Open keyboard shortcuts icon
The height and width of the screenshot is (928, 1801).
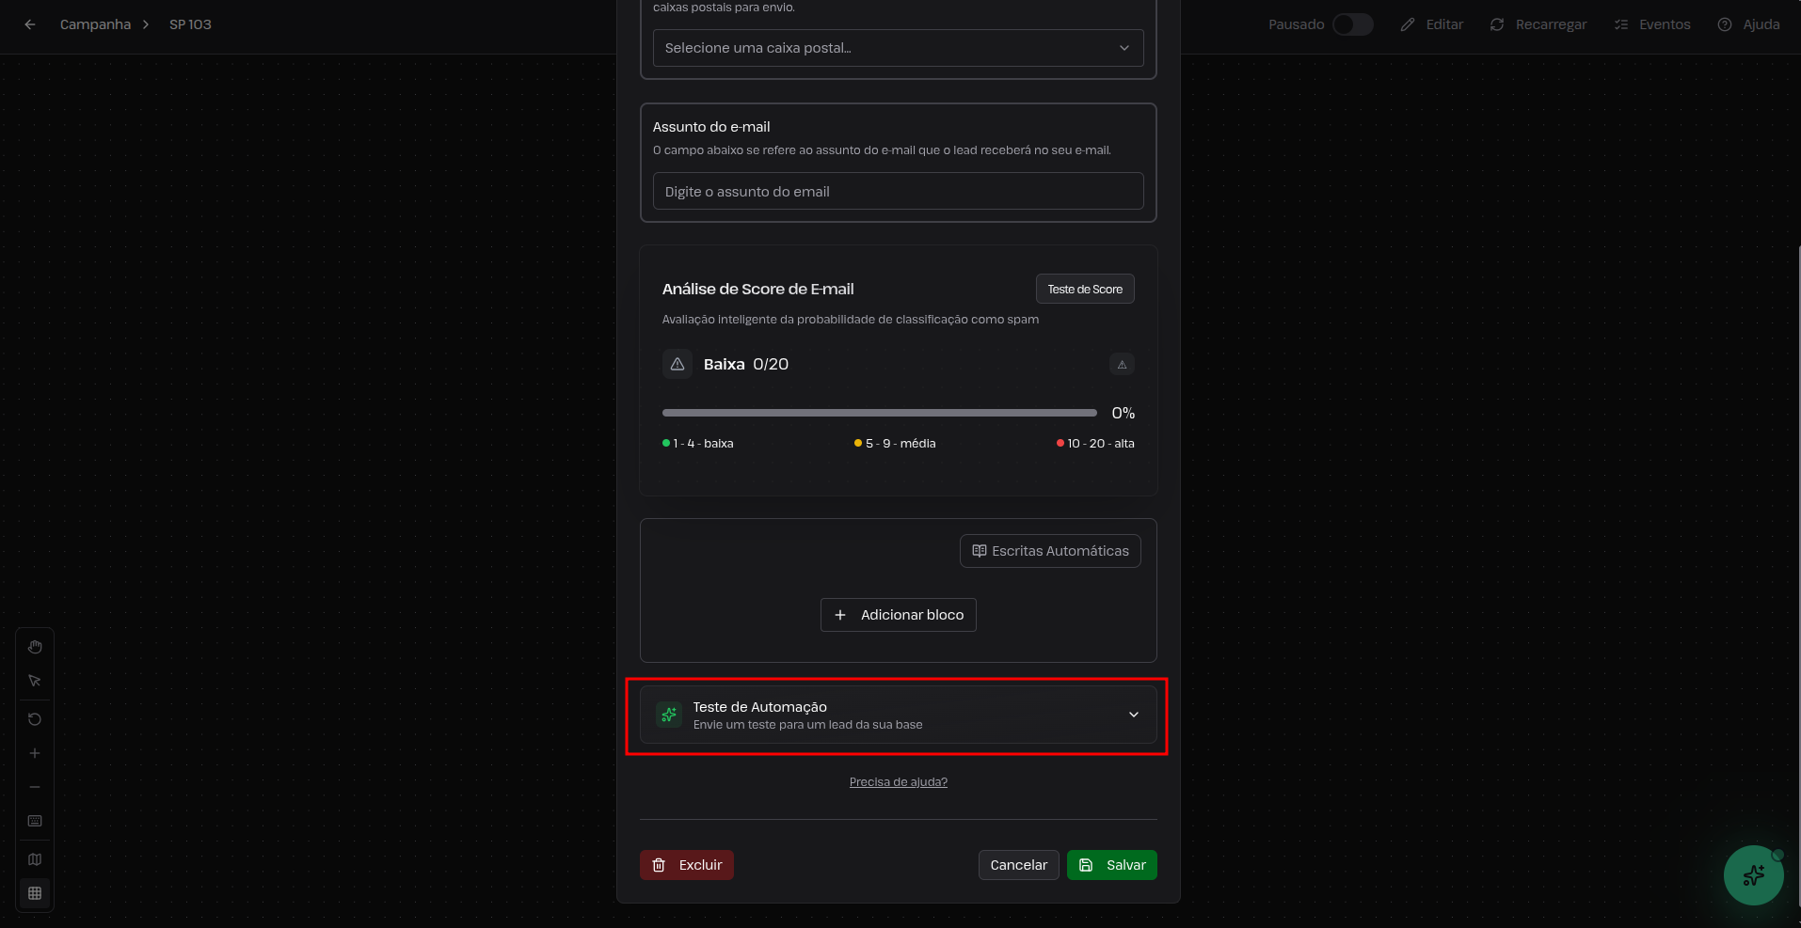click(35, 821)
